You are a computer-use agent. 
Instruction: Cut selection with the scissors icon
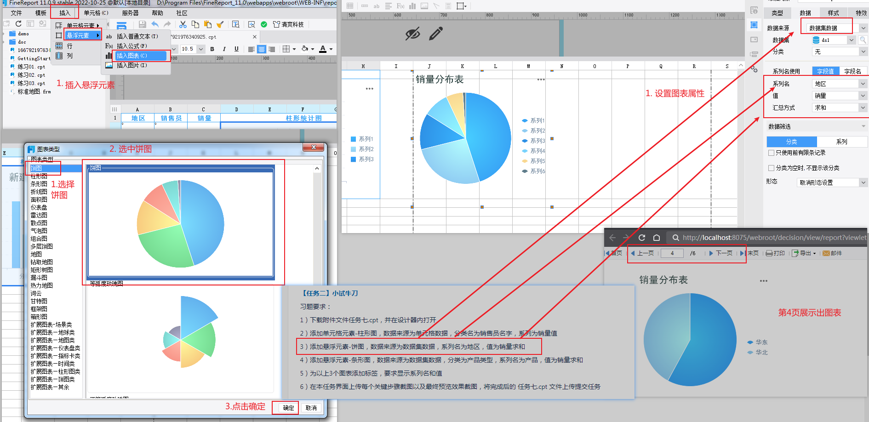click(183, 24)
